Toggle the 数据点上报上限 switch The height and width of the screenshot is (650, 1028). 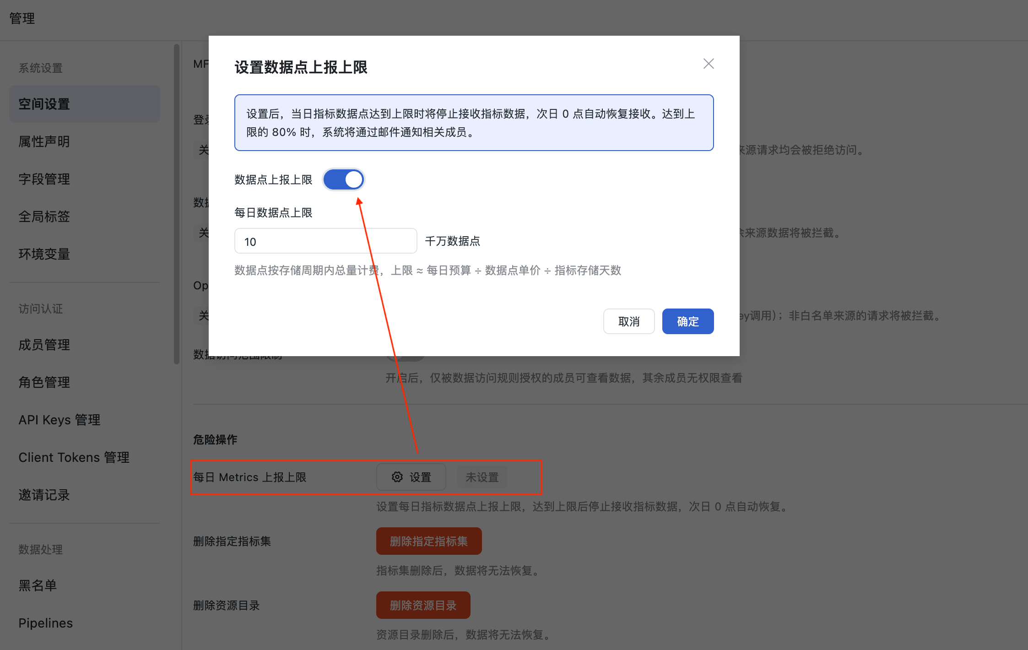(x=343, y=179)
